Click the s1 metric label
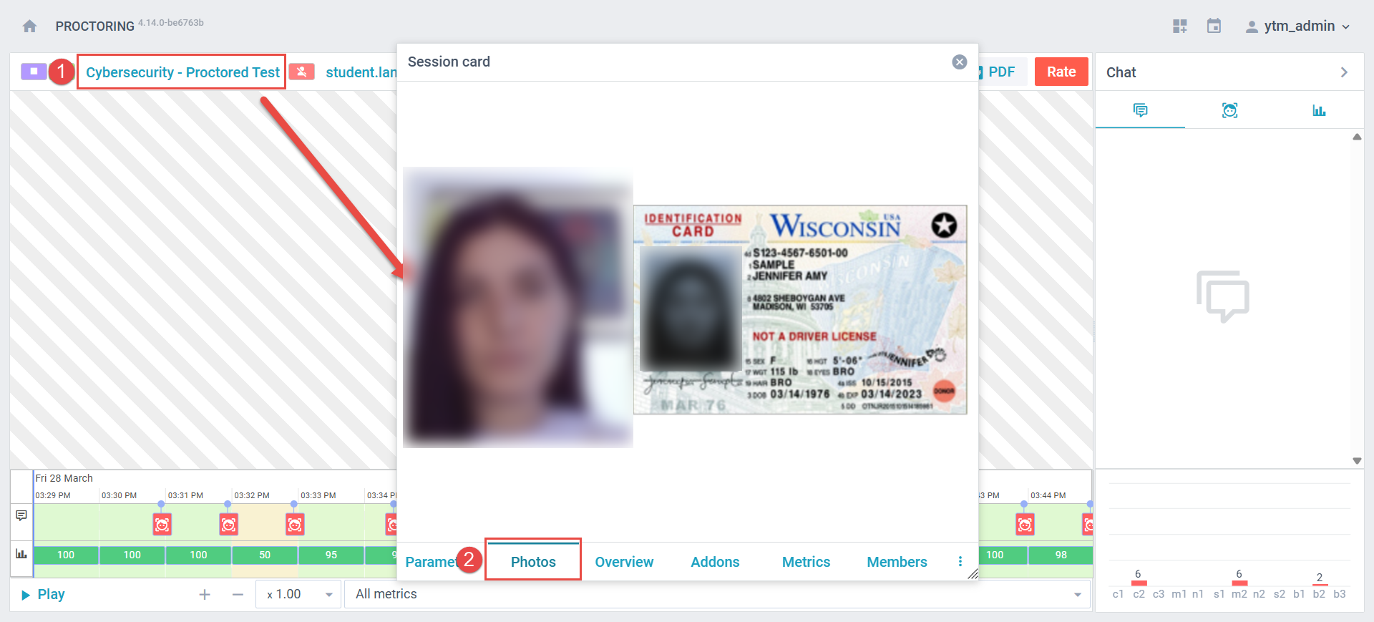1374x622 pixels. point(1219,594)
